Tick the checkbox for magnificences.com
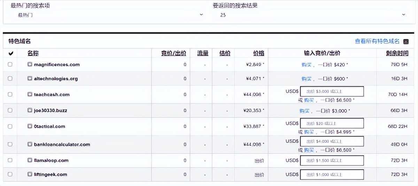Screen dimensions: 418x186 [10, 64]
